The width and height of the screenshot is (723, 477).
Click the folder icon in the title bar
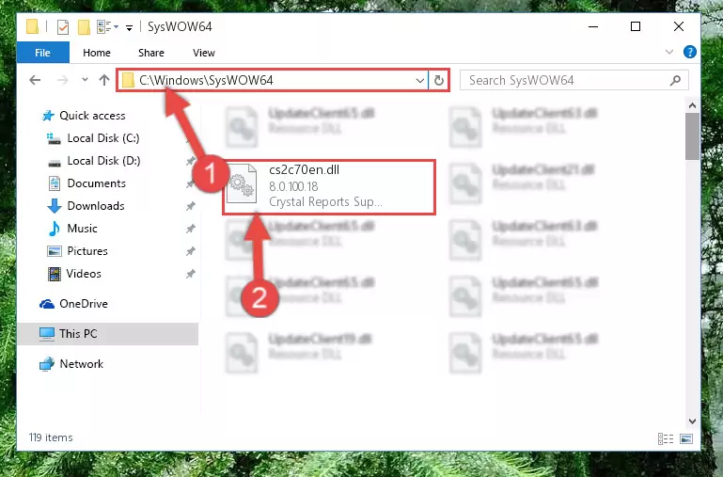[32, 26]
